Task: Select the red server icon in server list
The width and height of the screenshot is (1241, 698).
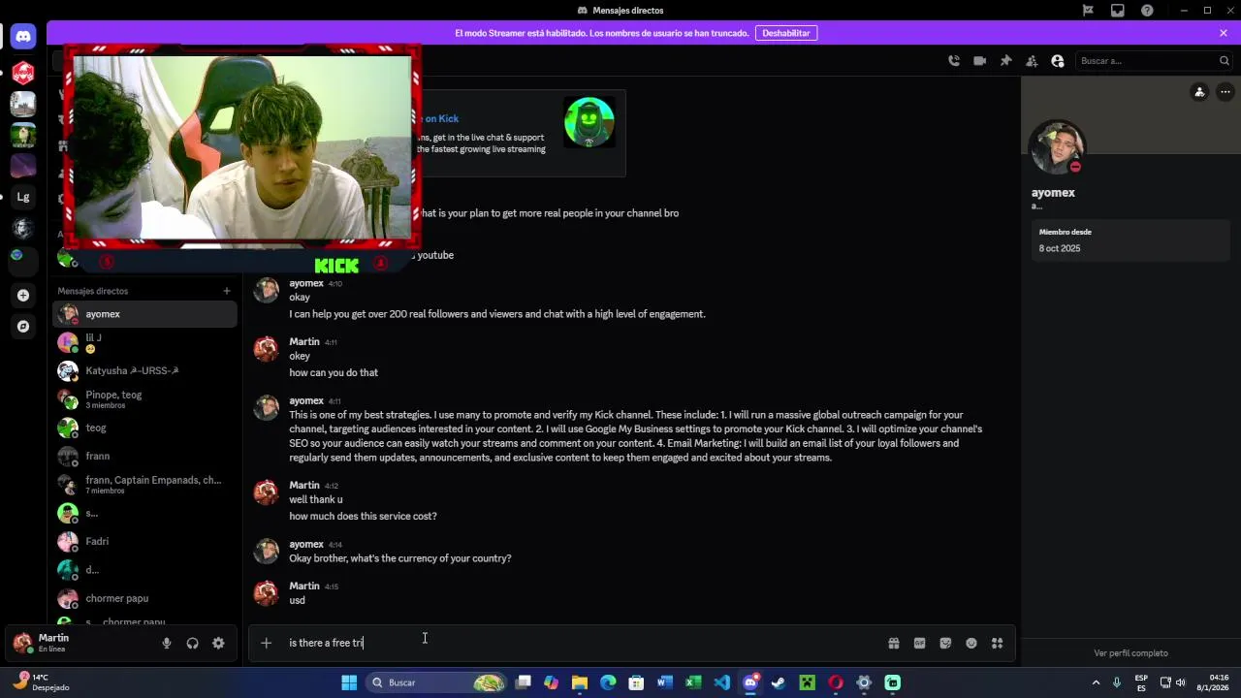Action: click(23, 73)
